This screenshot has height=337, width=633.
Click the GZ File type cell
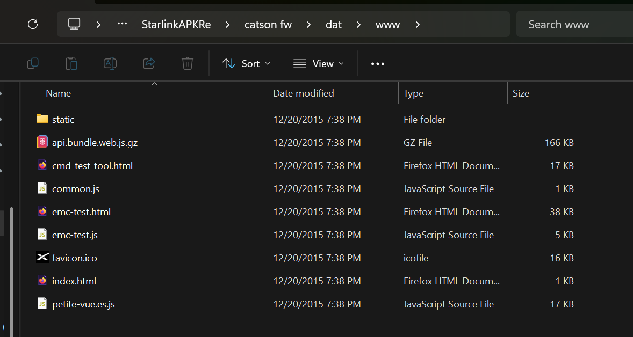point(418,142)
